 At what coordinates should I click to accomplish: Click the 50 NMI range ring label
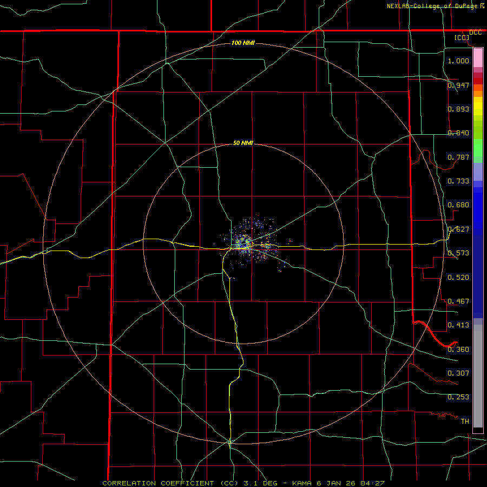coord(243,143)
